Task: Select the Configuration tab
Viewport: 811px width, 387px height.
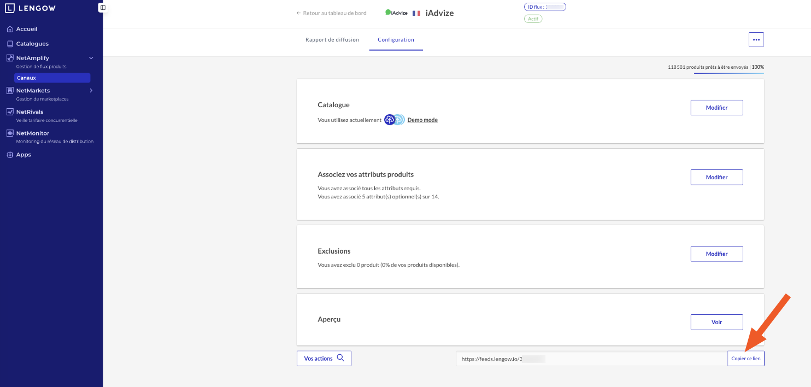Action: pos(396,40)
